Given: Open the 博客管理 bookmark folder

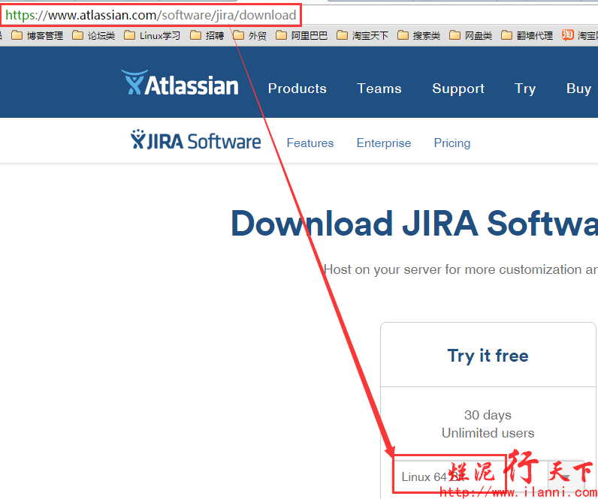Looking at the screenshot, I should click(x=38, y=35).
